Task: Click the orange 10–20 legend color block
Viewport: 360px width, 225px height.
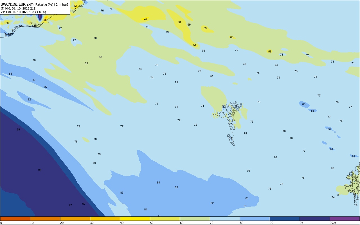Action: [x=45, y=219]
